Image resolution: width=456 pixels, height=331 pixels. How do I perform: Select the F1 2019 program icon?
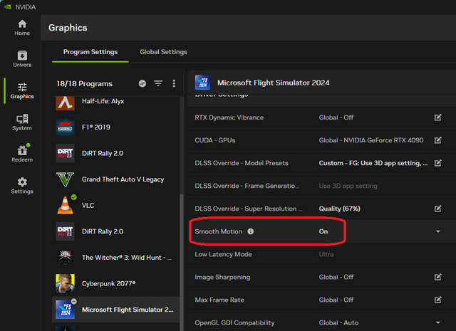click(x=65, y=127)
